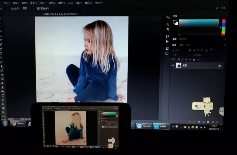Toggle lock transparent pixels icon
Screen dimensions: 237x155
(179, 60)
